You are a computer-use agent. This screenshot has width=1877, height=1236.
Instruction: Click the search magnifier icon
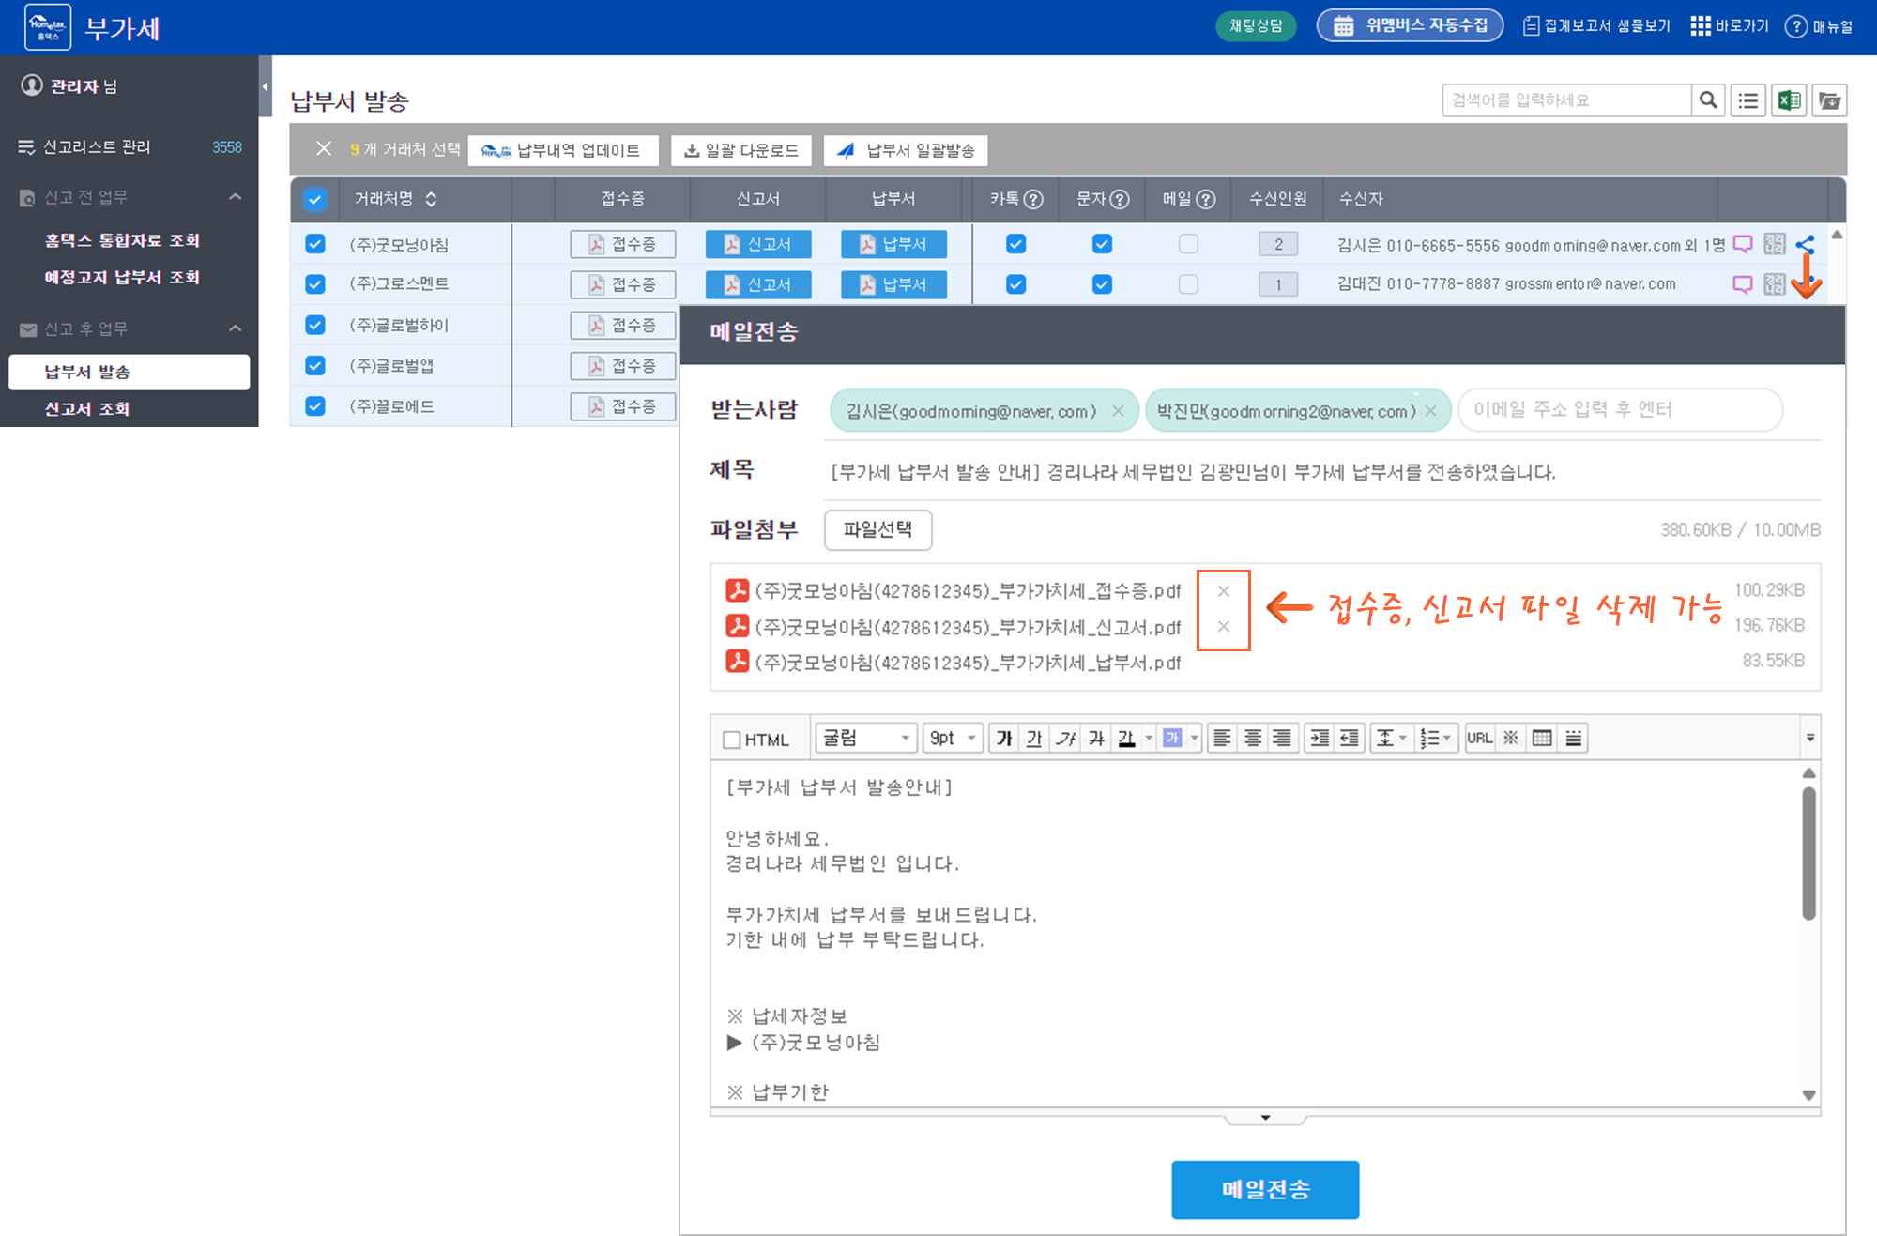[1708, 100]
